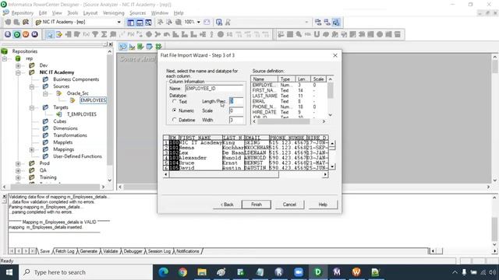Select the Text datatype radio button
The height and width of the screenshot is (280, 499).
174,101
